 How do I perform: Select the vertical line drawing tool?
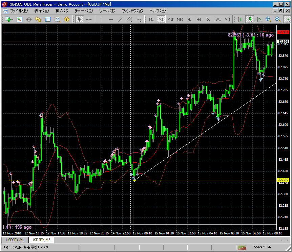click(x=101, y=19)
